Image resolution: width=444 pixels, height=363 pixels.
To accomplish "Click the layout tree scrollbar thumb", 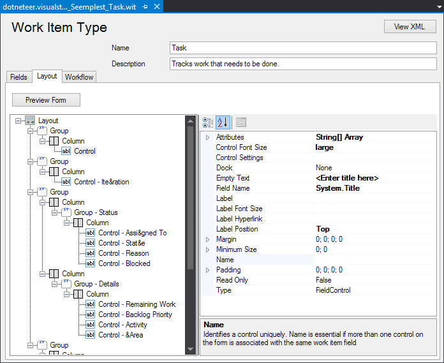I will (x=190, y=198).
